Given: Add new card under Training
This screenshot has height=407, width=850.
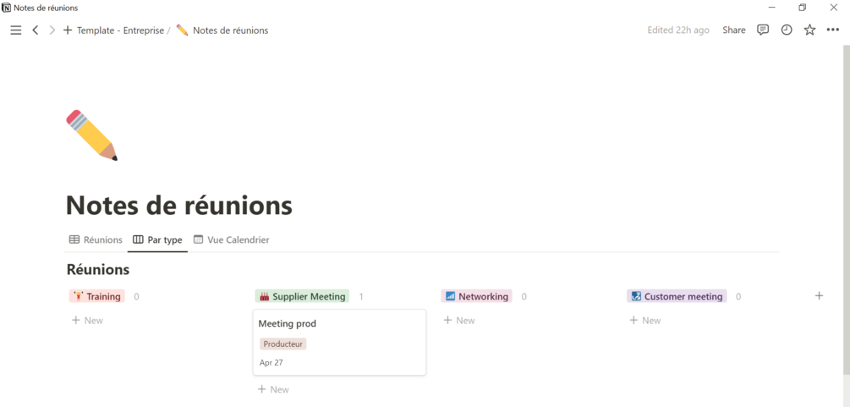Looking at the screenshot, I should 87,321.
